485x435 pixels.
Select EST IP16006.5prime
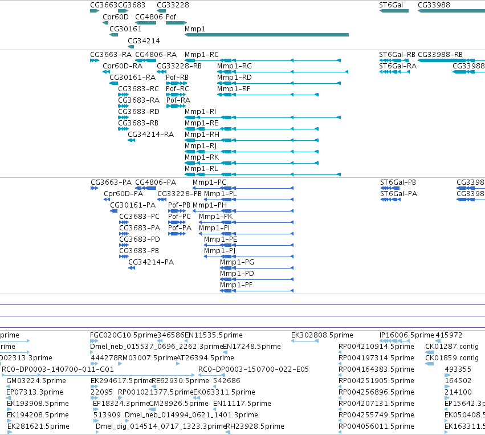coord(394,341)
